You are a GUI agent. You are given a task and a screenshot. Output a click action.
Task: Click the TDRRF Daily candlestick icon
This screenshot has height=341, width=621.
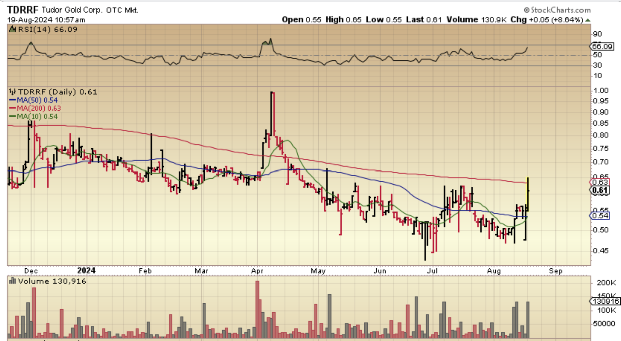13,92
